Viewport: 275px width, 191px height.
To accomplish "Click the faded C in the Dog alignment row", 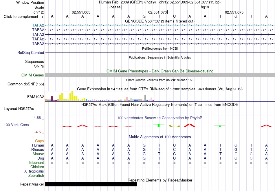I will (251, 158).
